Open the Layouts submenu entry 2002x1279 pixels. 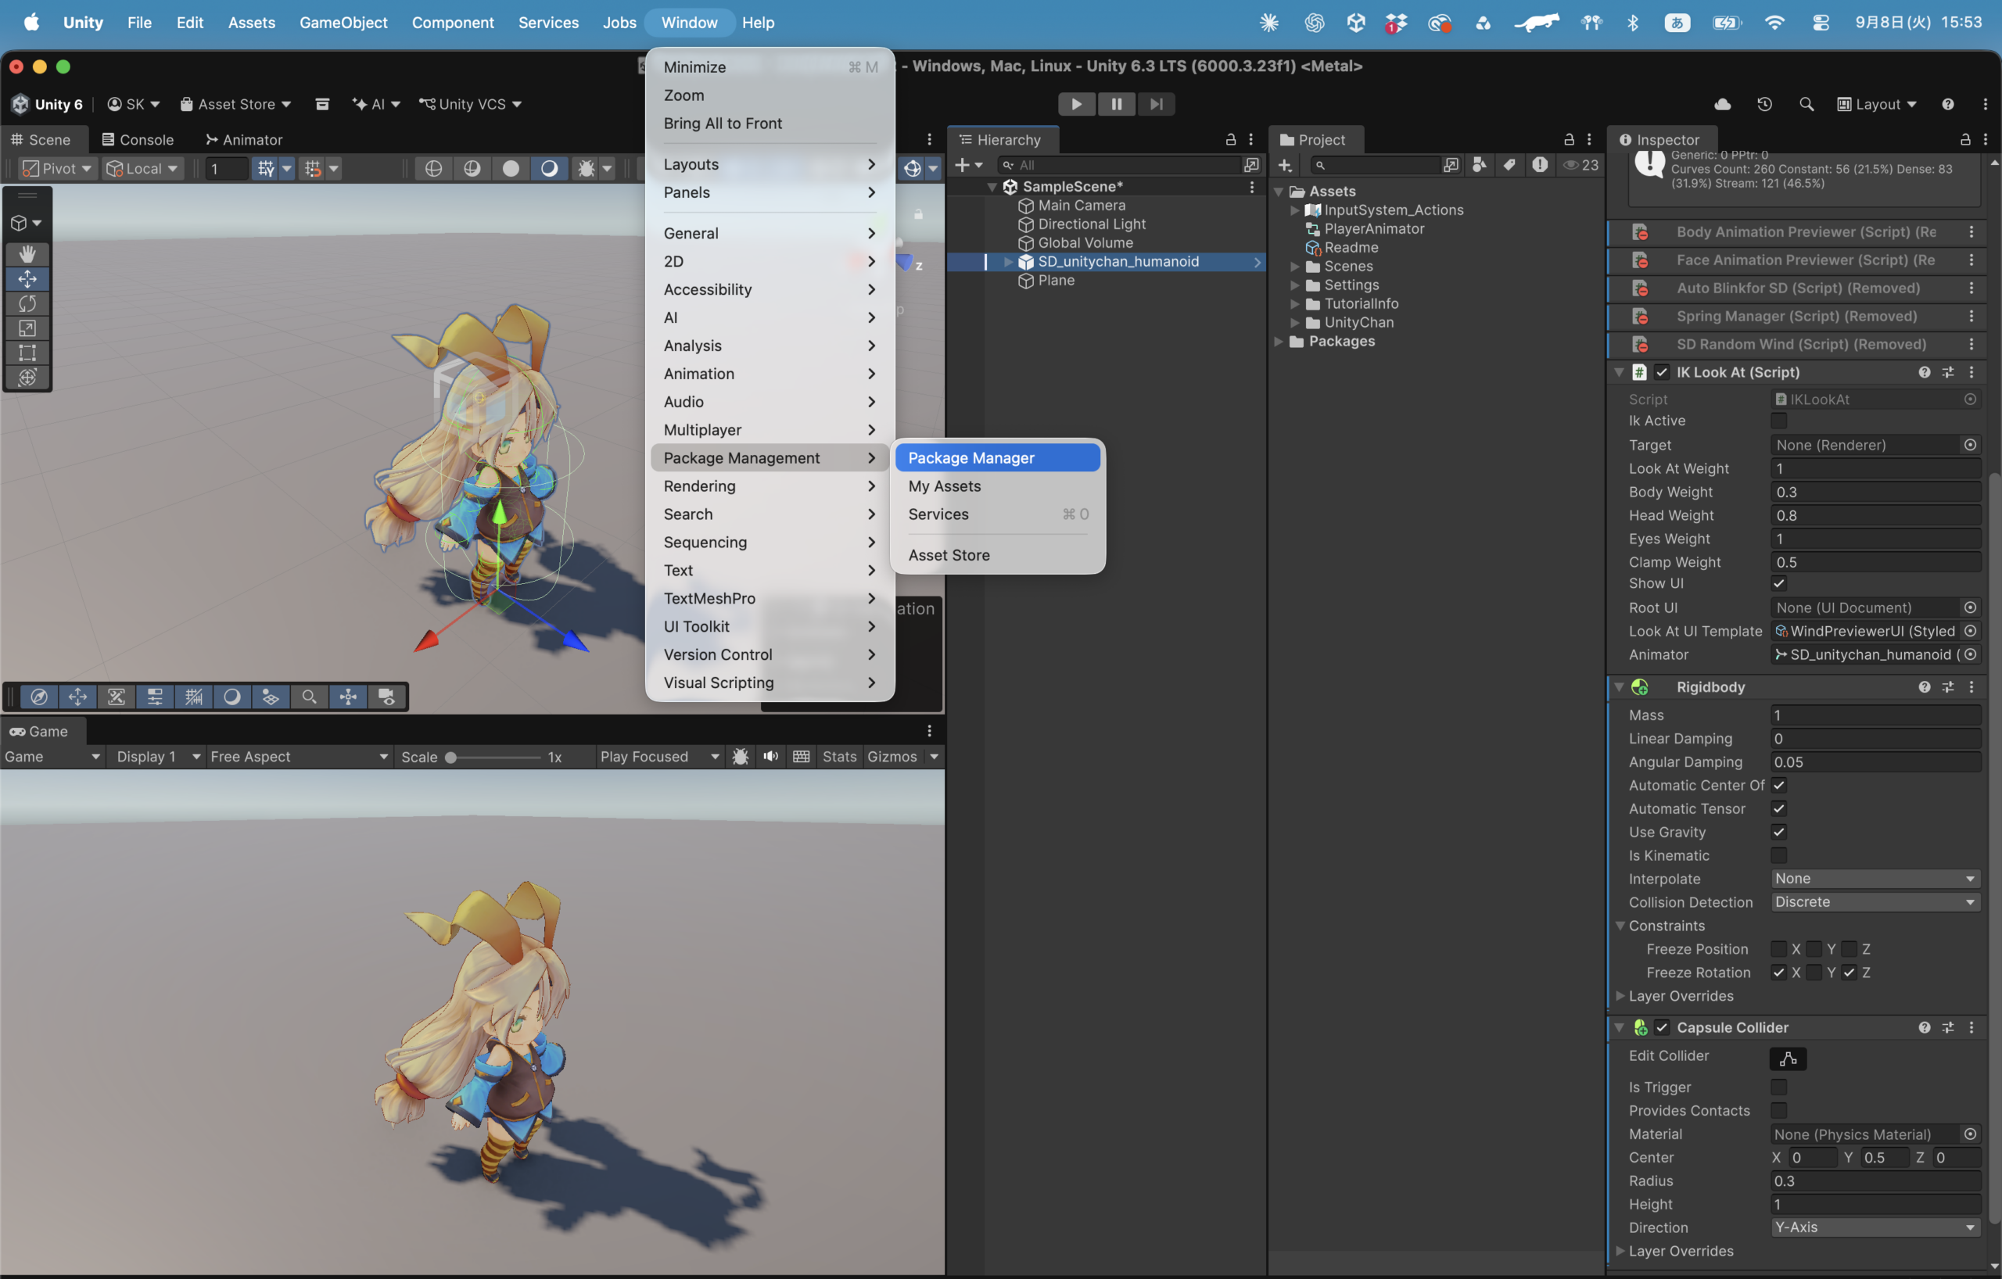(x=770, y=164)
